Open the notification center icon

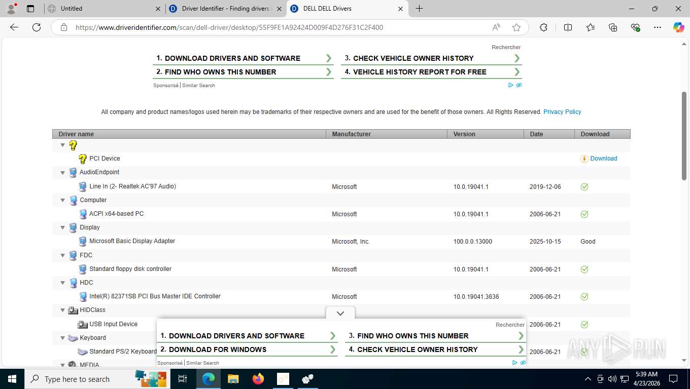point(673,379)
